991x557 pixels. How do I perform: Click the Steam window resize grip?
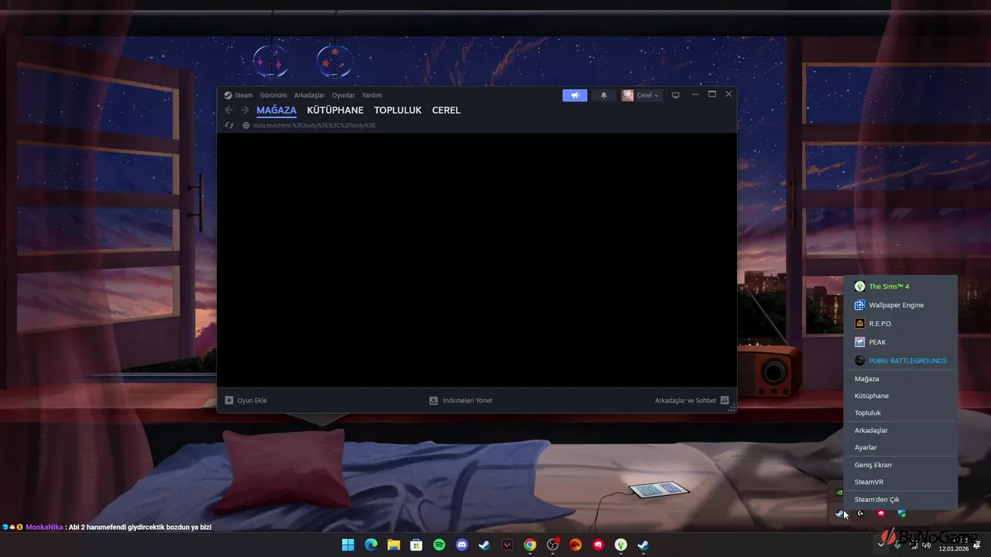(x=732, y=408)
